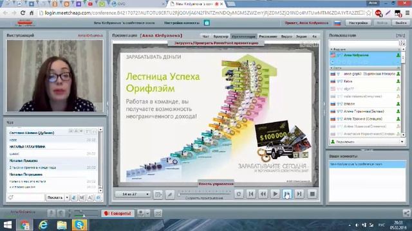Image resolution: width=412 pixels, height=231 pixels.
Task: Open the 'Подключен' status dropdown
Action: [x=368, y=142]
